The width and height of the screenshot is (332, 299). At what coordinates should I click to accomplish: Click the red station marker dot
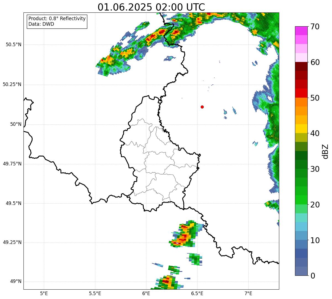pos(202,107)
